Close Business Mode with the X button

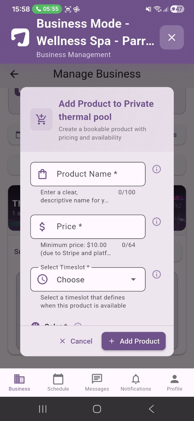point(172,38)
